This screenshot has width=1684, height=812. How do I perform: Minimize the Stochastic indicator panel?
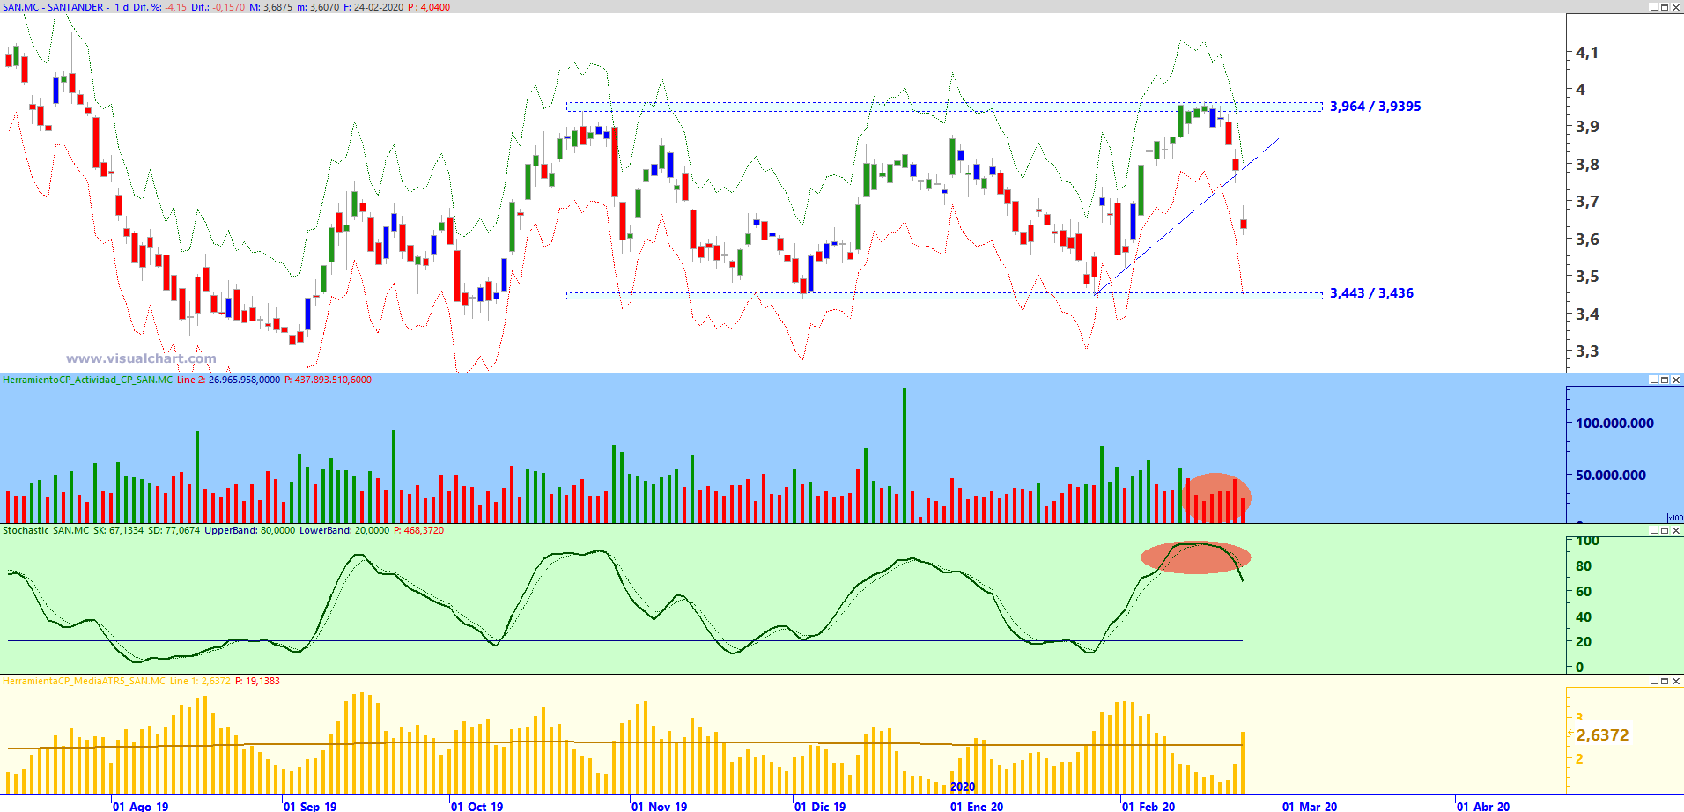click(1653, 530)
